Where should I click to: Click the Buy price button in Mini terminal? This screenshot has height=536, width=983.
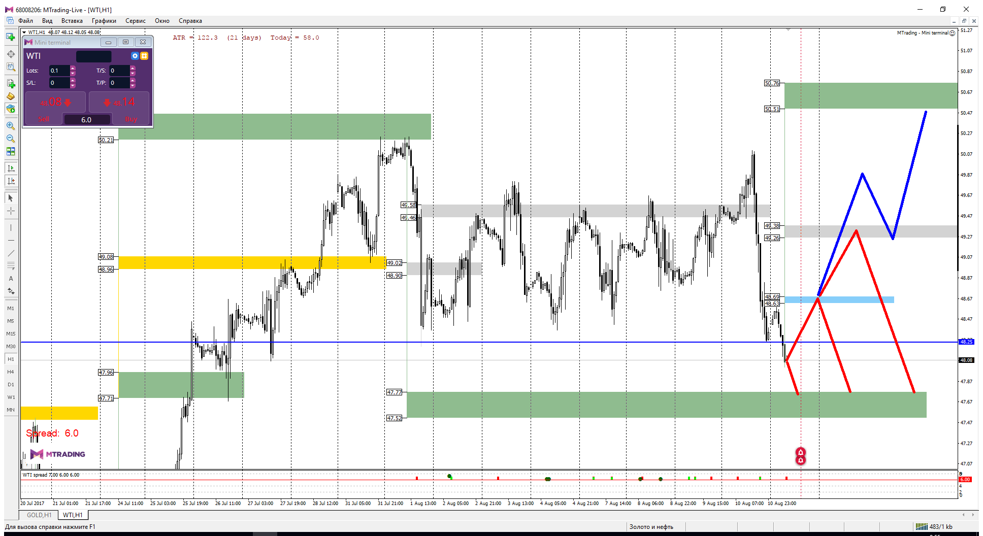point(119,102)
